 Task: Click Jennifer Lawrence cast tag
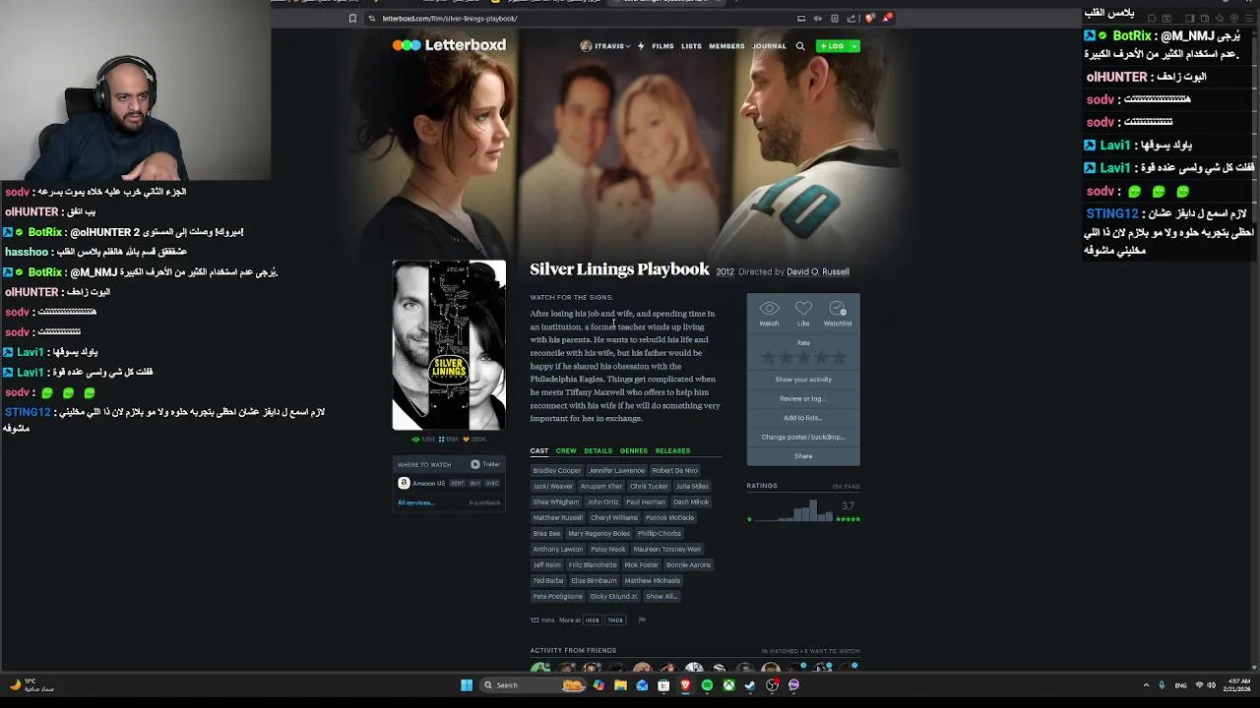click(616, 470)
